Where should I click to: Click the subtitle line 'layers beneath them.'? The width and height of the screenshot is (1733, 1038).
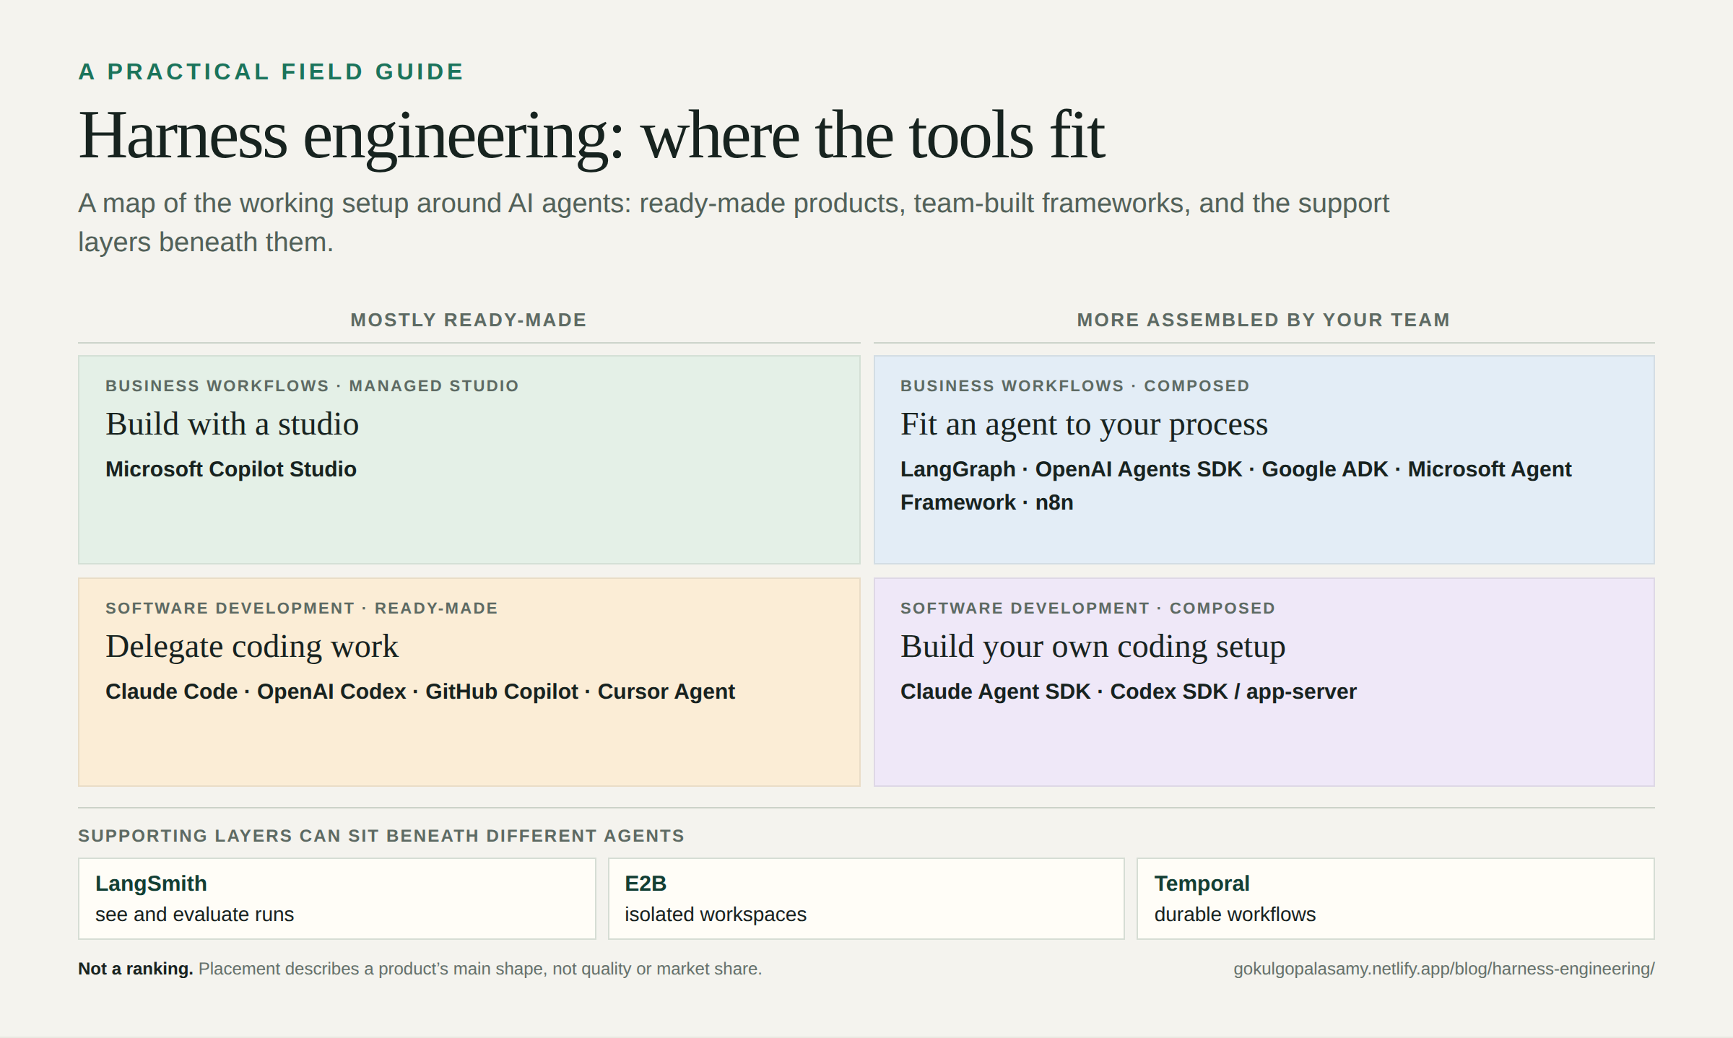pos(206,243)
